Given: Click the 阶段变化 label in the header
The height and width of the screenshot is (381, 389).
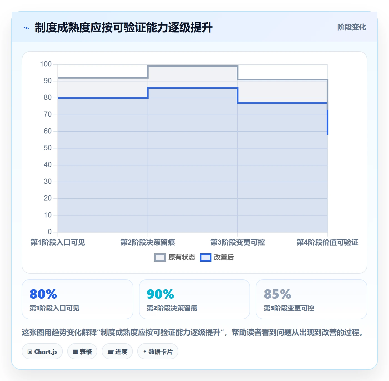Looking at the screenshot, I should 351,27.
